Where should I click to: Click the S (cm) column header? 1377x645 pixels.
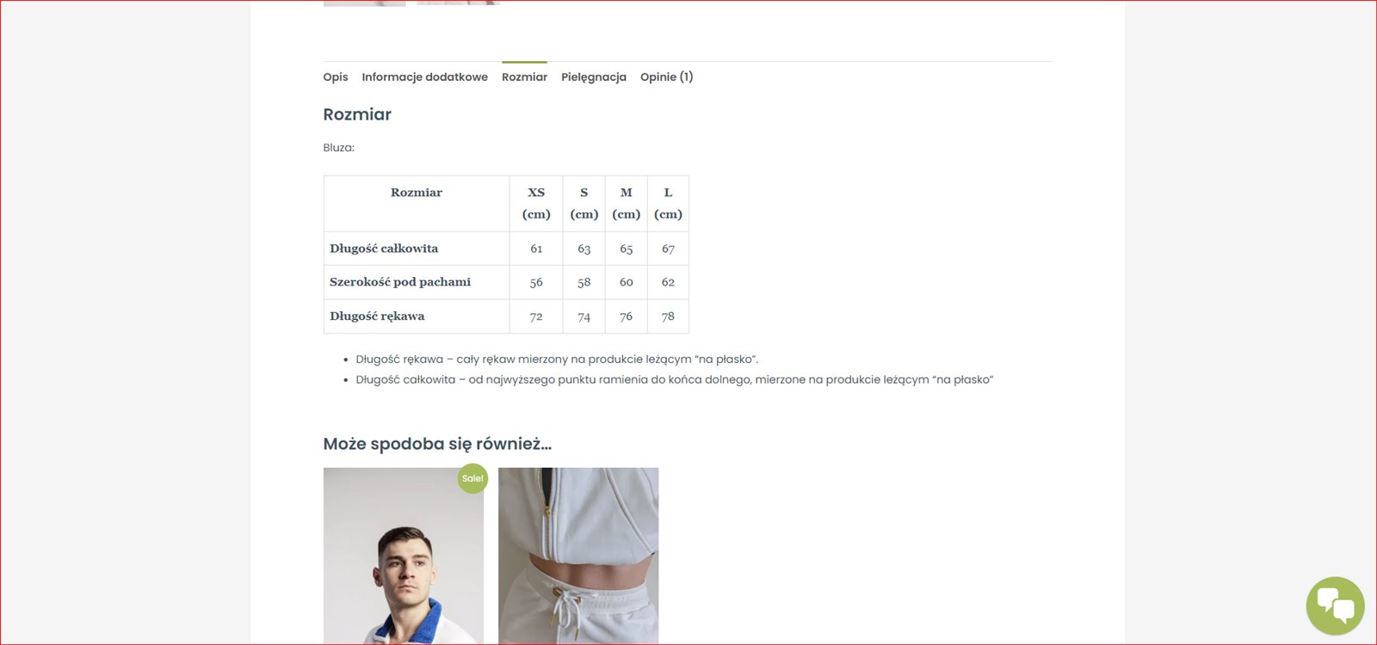584,204
